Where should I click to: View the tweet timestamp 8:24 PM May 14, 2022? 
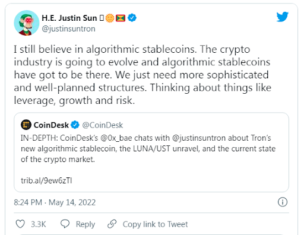coord(55,202)
